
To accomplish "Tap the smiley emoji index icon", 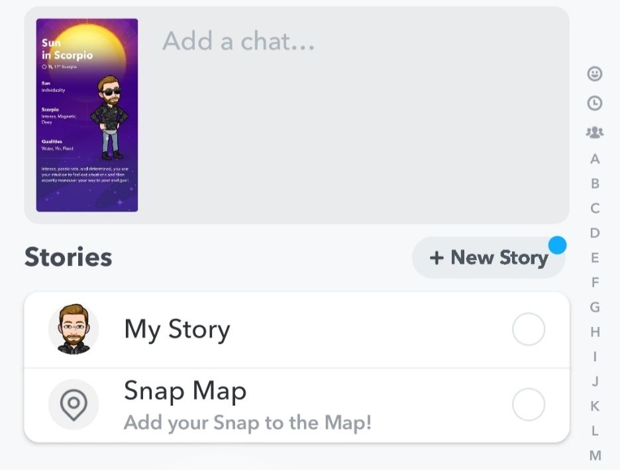I will click(x=595, y=74).
